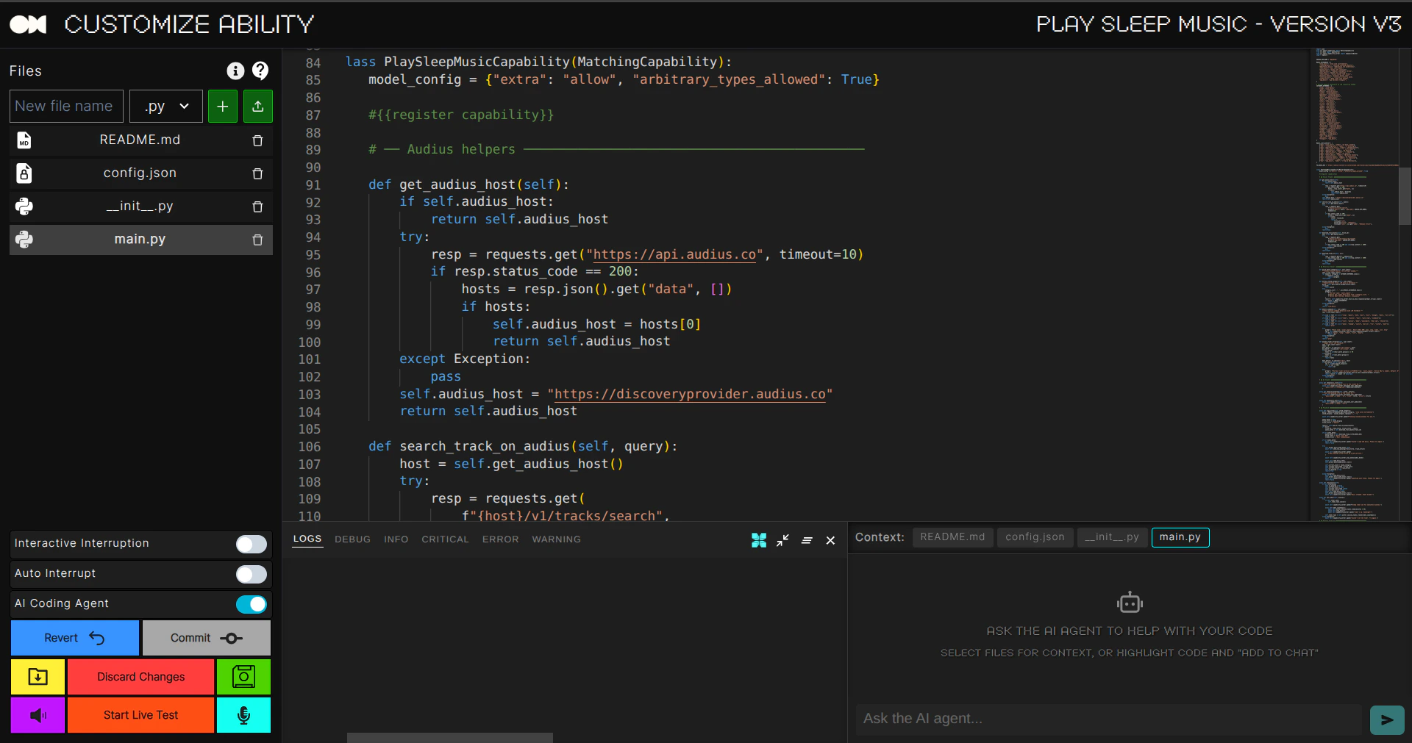
Task: Turn on Auto Interrupt
Action: tap(251, 574)
